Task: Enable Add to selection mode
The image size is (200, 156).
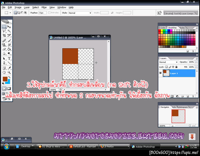Action: pos(19,13)
